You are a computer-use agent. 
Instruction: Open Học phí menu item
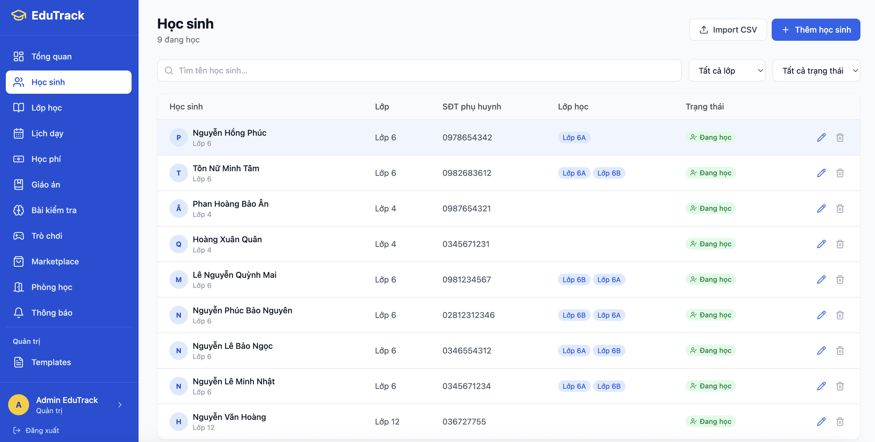46,159
